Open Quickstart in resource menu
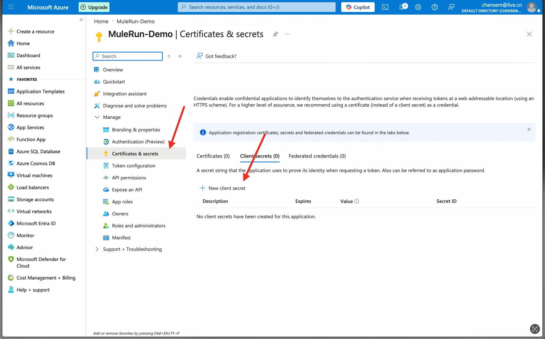Image resolution: width=545 pixels, height=339 pixels. 114,82
